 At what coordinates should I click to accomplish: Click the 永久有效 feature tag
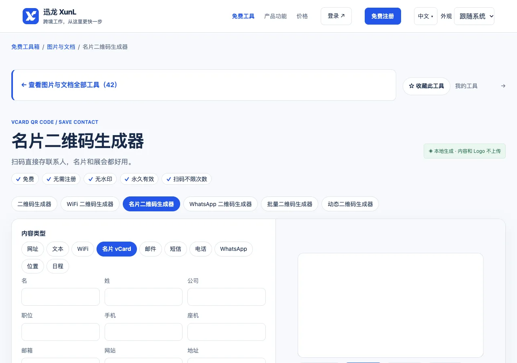(x=139, y=179)
